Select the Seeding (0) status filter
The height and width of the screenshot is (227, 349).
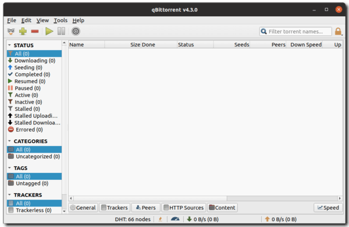coord(34,68)
